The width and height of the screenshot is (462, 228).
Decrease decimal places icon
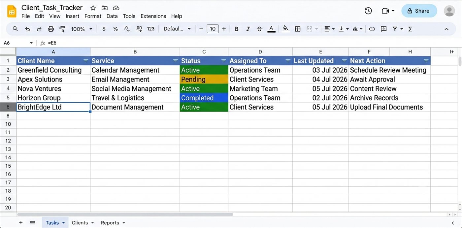click(127, 29)
